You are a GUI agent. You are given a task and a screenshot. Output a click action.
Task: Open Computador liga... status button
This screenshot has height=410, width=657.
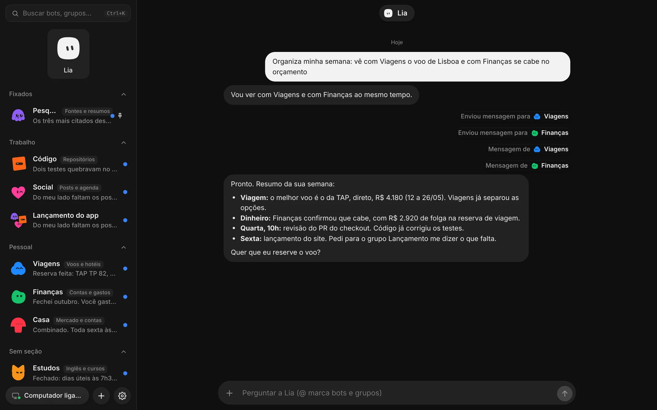[x=47, y=396]
